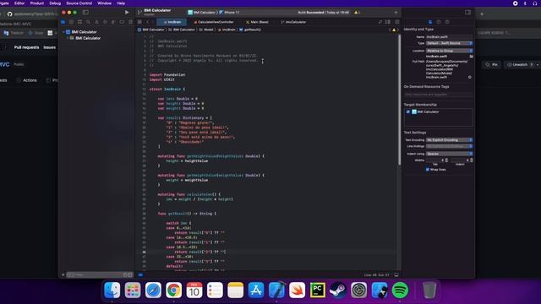Collapse the BMI Calculator project root
The image size is (541, 304).
pos(64,32)
